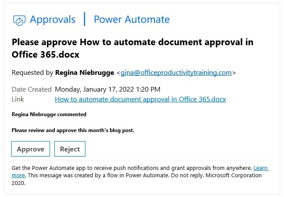284x197 pixels.
Task: Click the 'Please approve How to automate' heading
Action: click(x=133, y=48)
